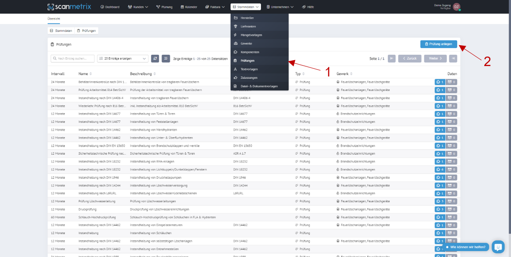The height and width of the screenshot is (257, 511).
Task: Go to first page icon button
Action: click(x=391, y=58)
